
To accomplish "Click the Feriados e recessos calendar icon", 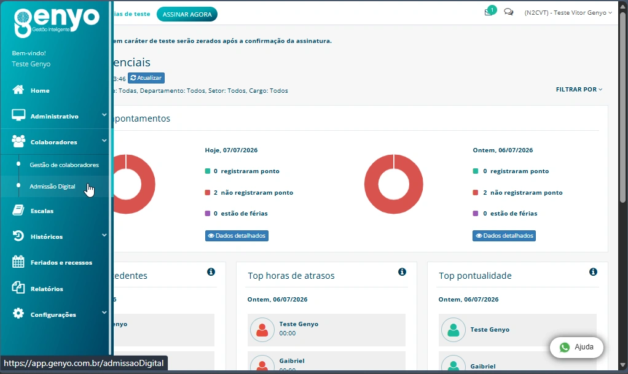I will 18,262.
